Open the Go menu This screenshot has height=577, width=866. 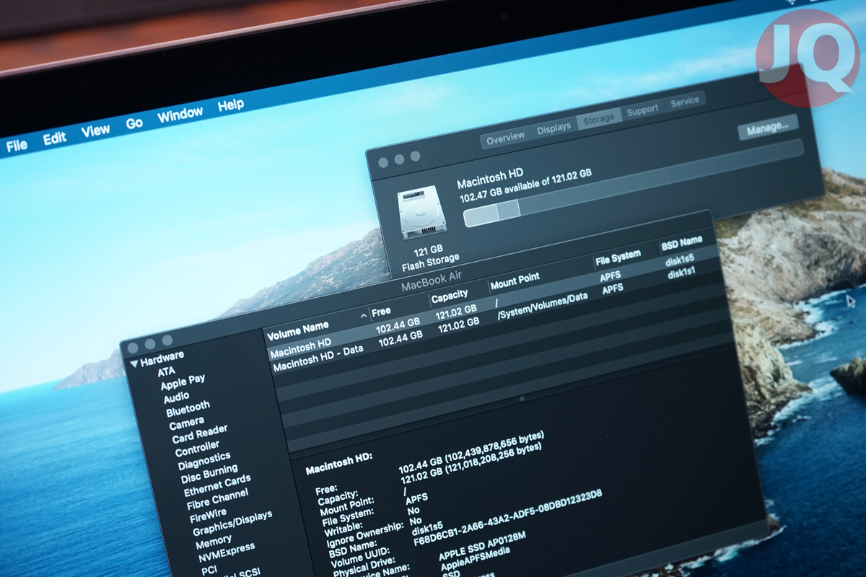[x=134, y=123]
